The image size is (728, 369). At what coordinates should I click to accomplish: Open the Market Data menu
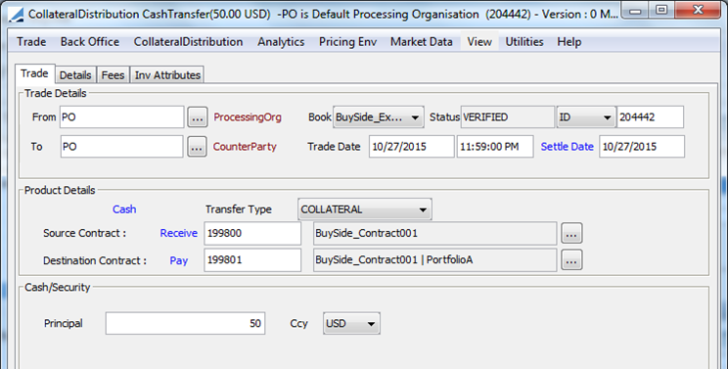[x=421, y=42]
